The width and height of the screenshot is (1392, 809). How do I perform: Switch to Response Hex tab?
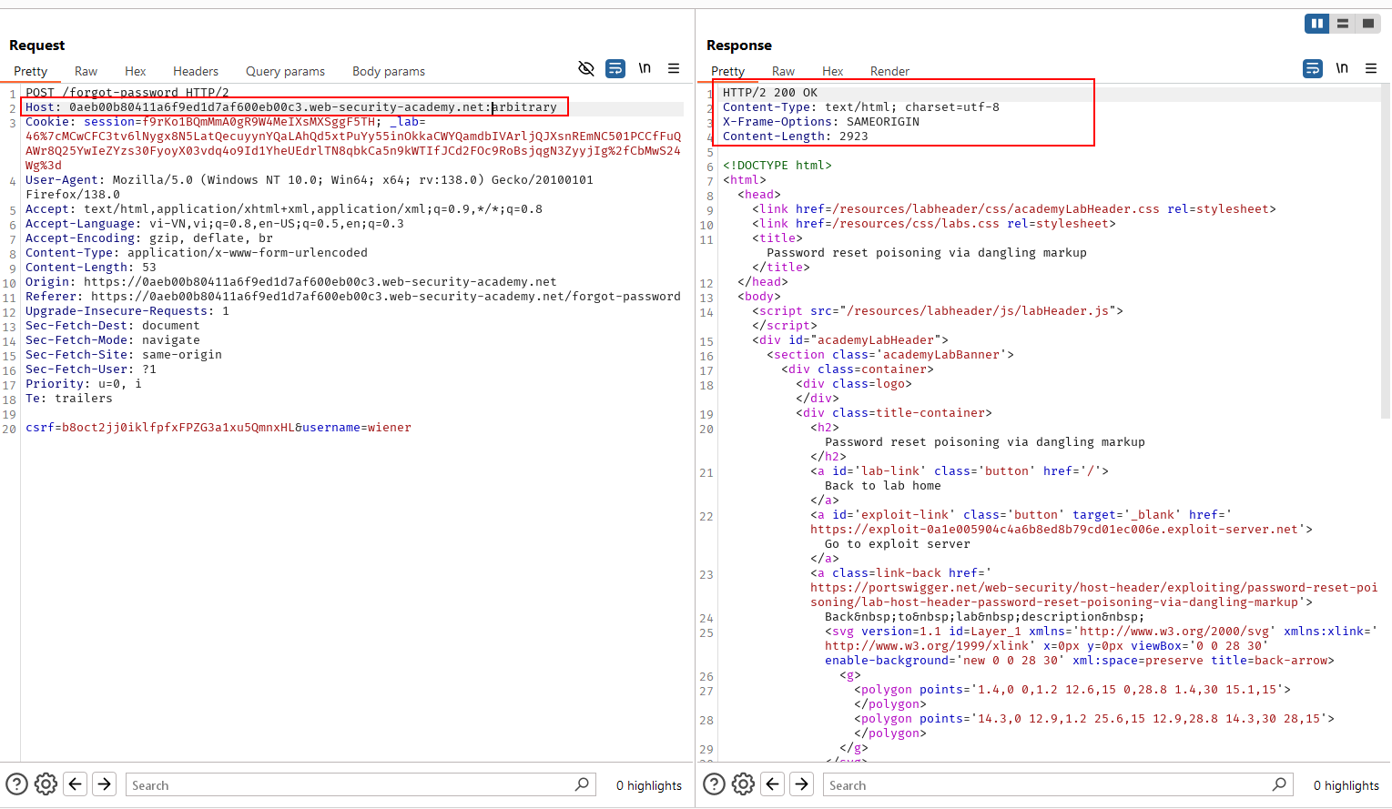832,71
